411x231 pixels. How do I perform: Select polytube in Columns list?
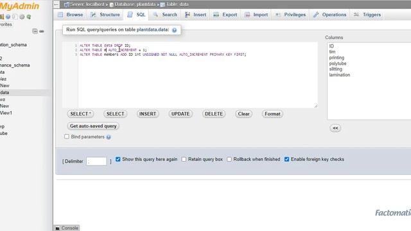click(338, 64)
